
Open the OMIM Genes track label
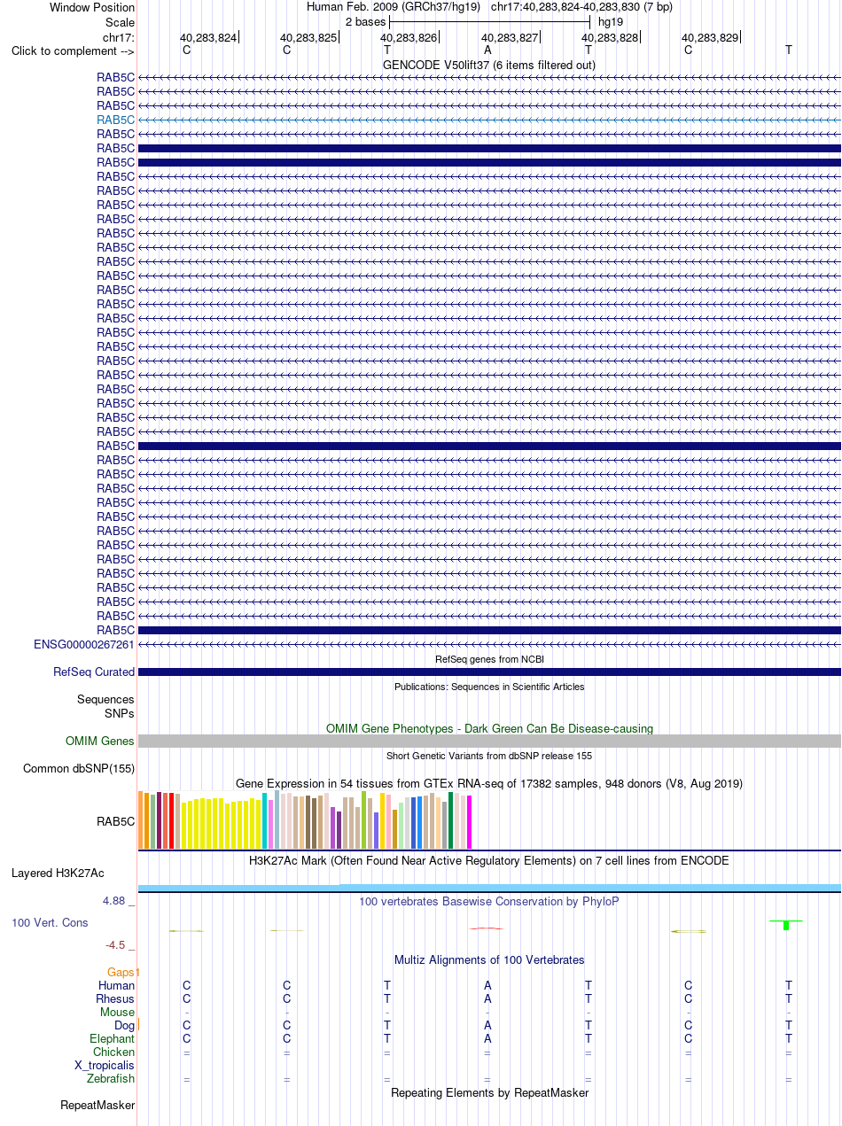100,741
